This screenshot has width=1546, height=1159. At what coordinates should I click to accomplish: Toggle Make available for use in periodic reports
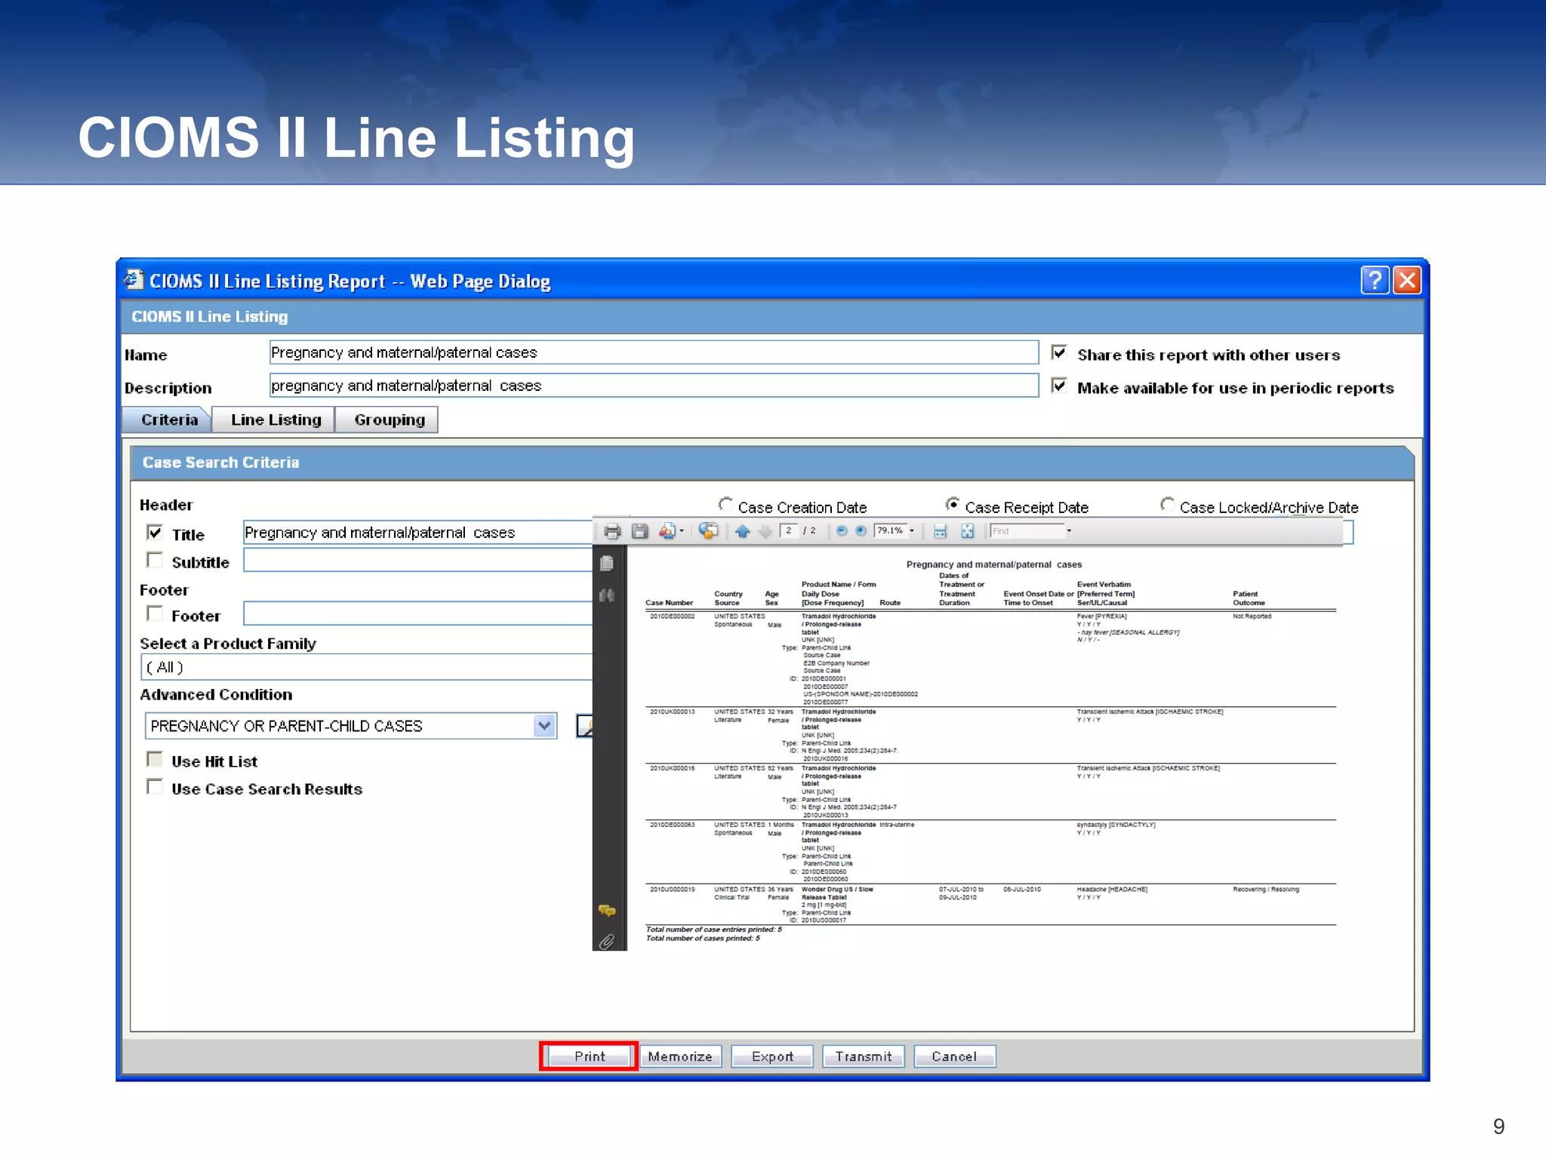point(1059,386)
